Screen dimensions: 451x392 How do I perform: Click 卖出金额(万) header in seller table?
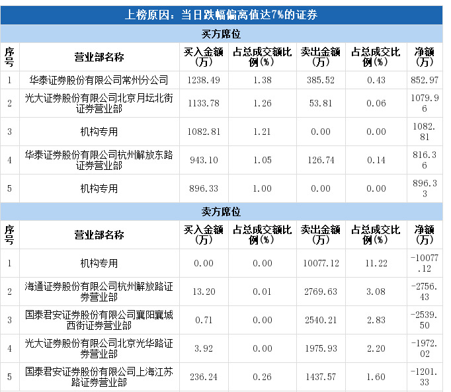321,235
